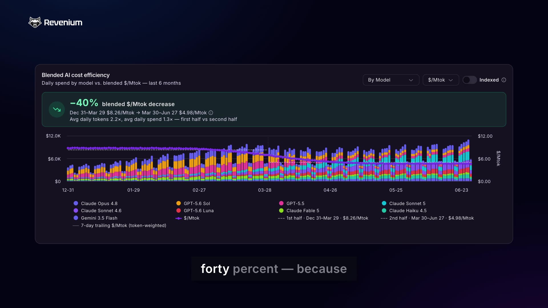Screen dimensions: 548x308
Task: Toggle GPT-5.6 Sol legend entry
Action: tap(193, 203)
